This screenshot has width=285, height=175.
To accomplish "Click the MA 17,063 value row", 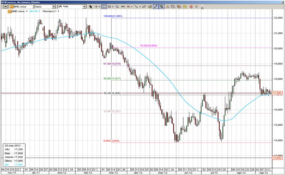I will point(14,165).
